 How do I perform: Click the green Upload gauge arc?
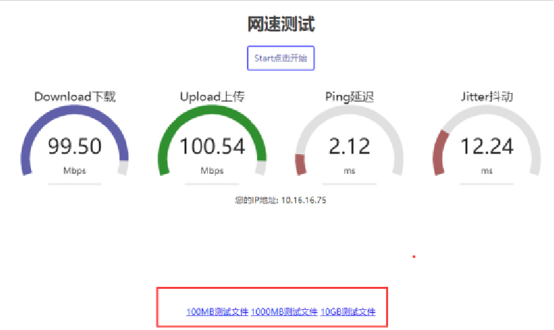click(x=177, y=122)
